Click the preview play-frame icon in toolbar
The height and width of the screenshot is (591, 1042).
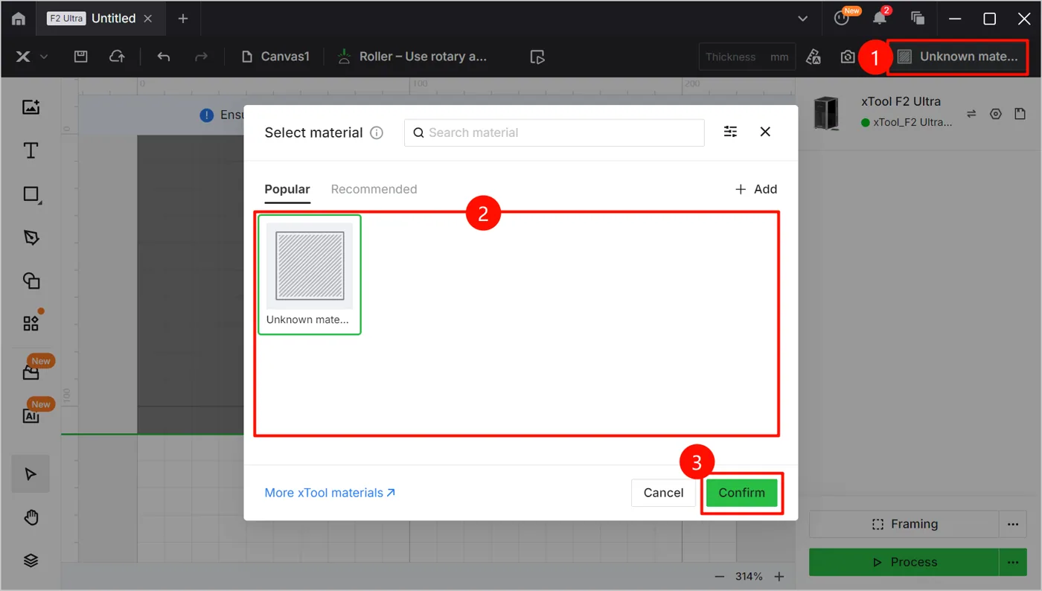[x=537, y=57]
